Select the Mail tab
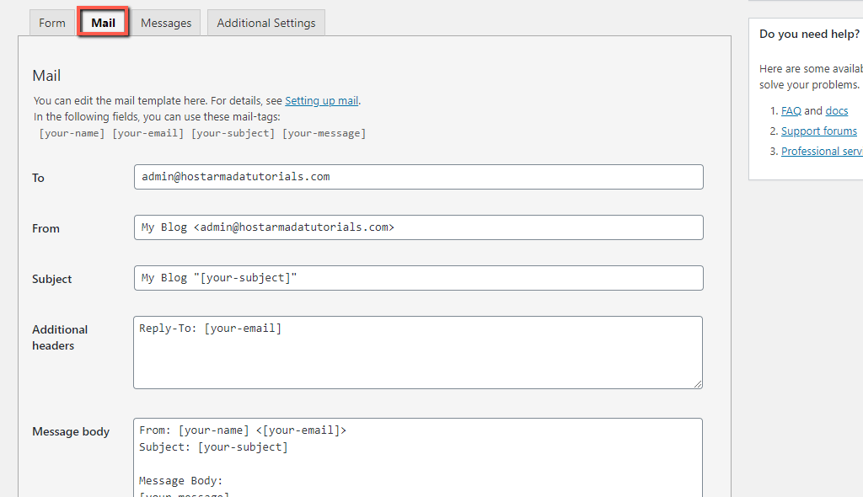863x497 pixels. 104,23
